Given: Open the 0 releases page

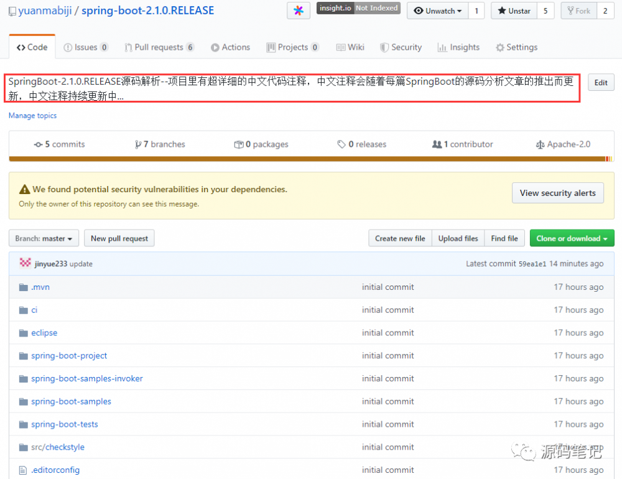Looking at the screenshot, I should (361, 144).
